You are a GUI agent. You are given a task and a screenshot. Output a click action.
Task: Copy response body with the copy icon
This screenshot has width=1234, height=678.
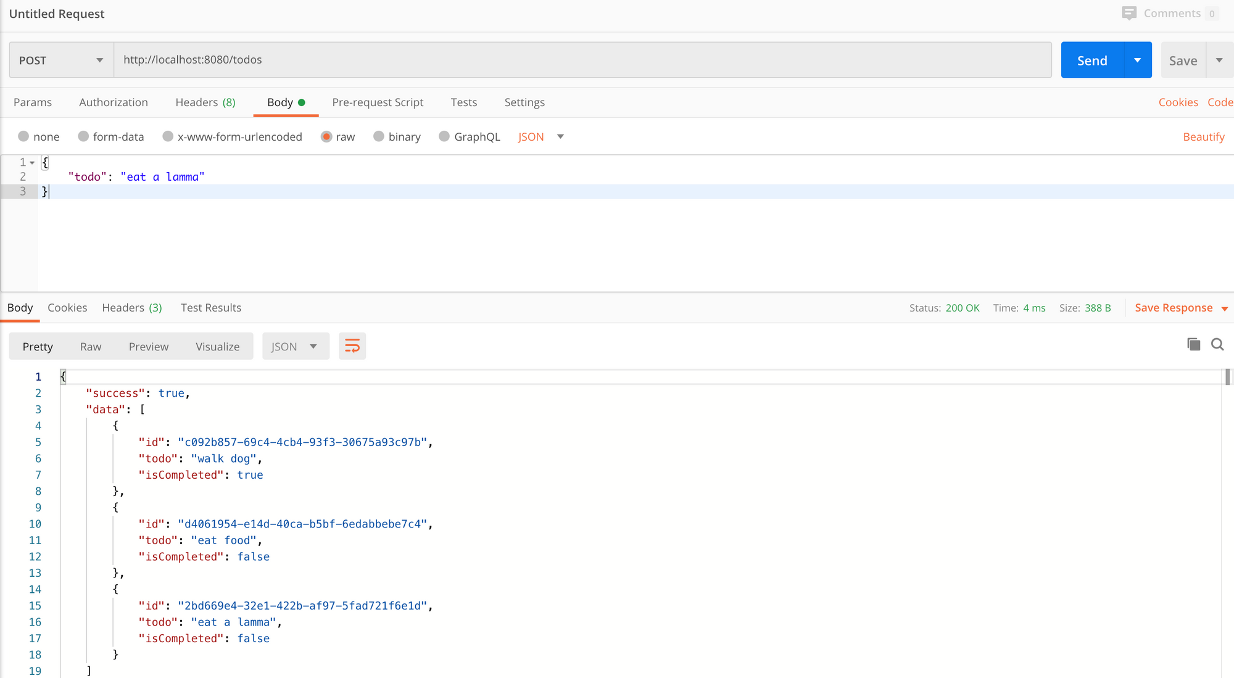1193,344
